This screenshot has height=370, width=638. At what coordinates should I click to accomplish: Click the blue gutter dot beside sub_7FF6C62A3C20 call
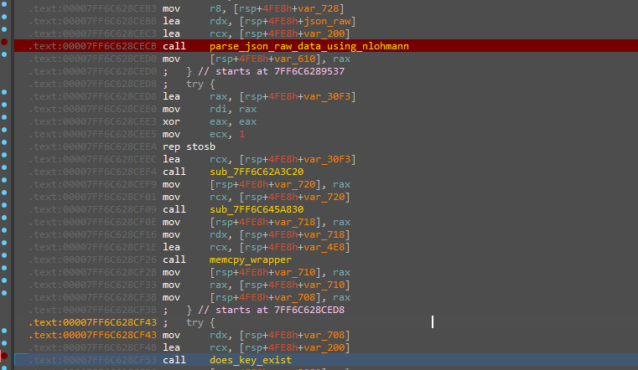pyautogui.click(x=6, y=172)
